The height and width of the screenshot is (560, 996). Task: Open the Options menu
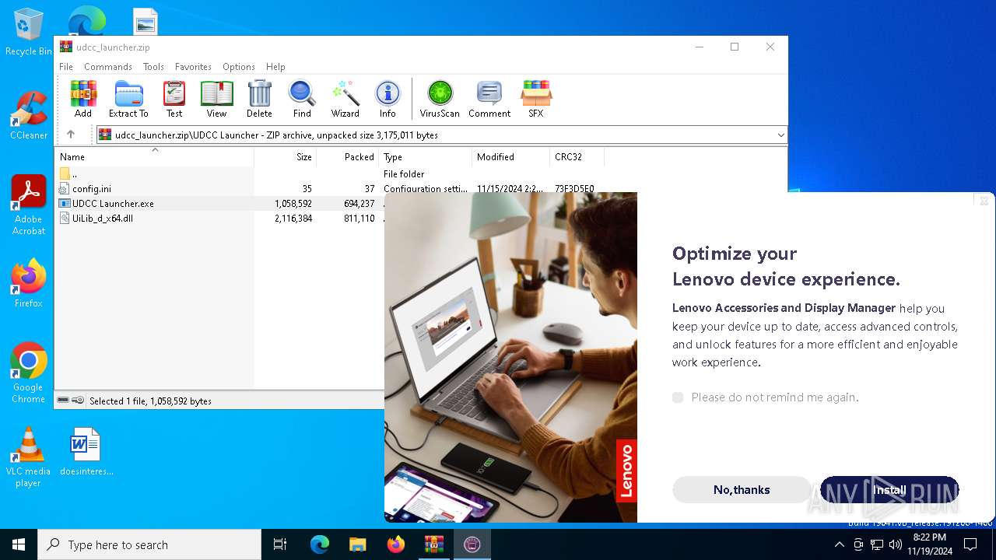[x=239, y=67]
